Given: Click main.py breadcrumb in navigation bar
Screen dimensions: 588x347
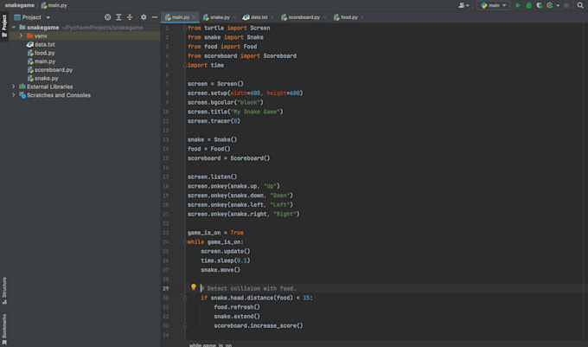Looking at the screenshot, I should point(54,5).
